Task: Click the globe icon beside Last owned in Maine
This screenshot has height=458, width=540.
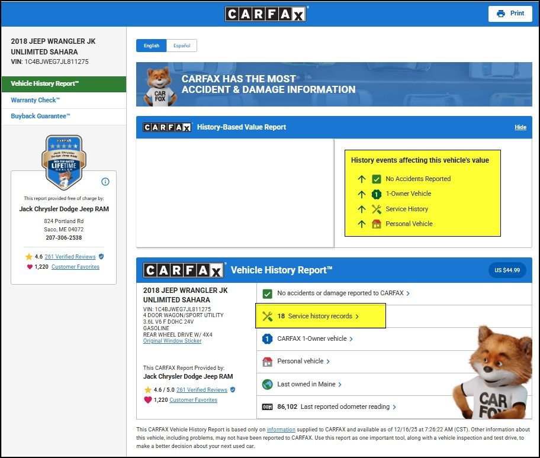Action: (267, 384)
